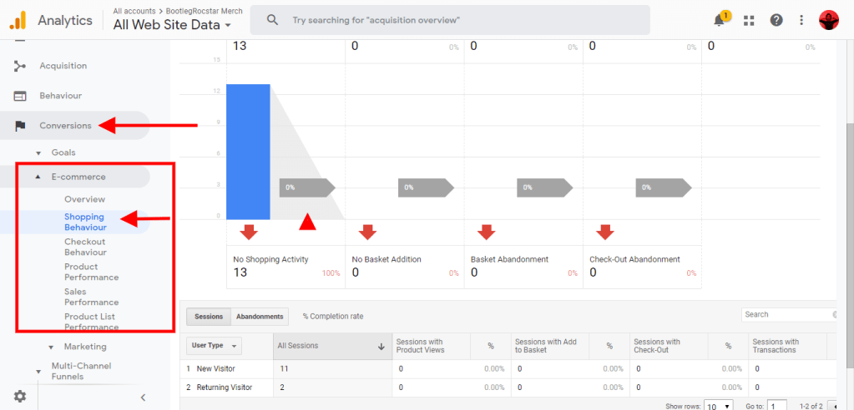Open the All Web Site Data dropdown
This screenshot has height=410, width=854.
pyautogui.click(x=172, y=25)
